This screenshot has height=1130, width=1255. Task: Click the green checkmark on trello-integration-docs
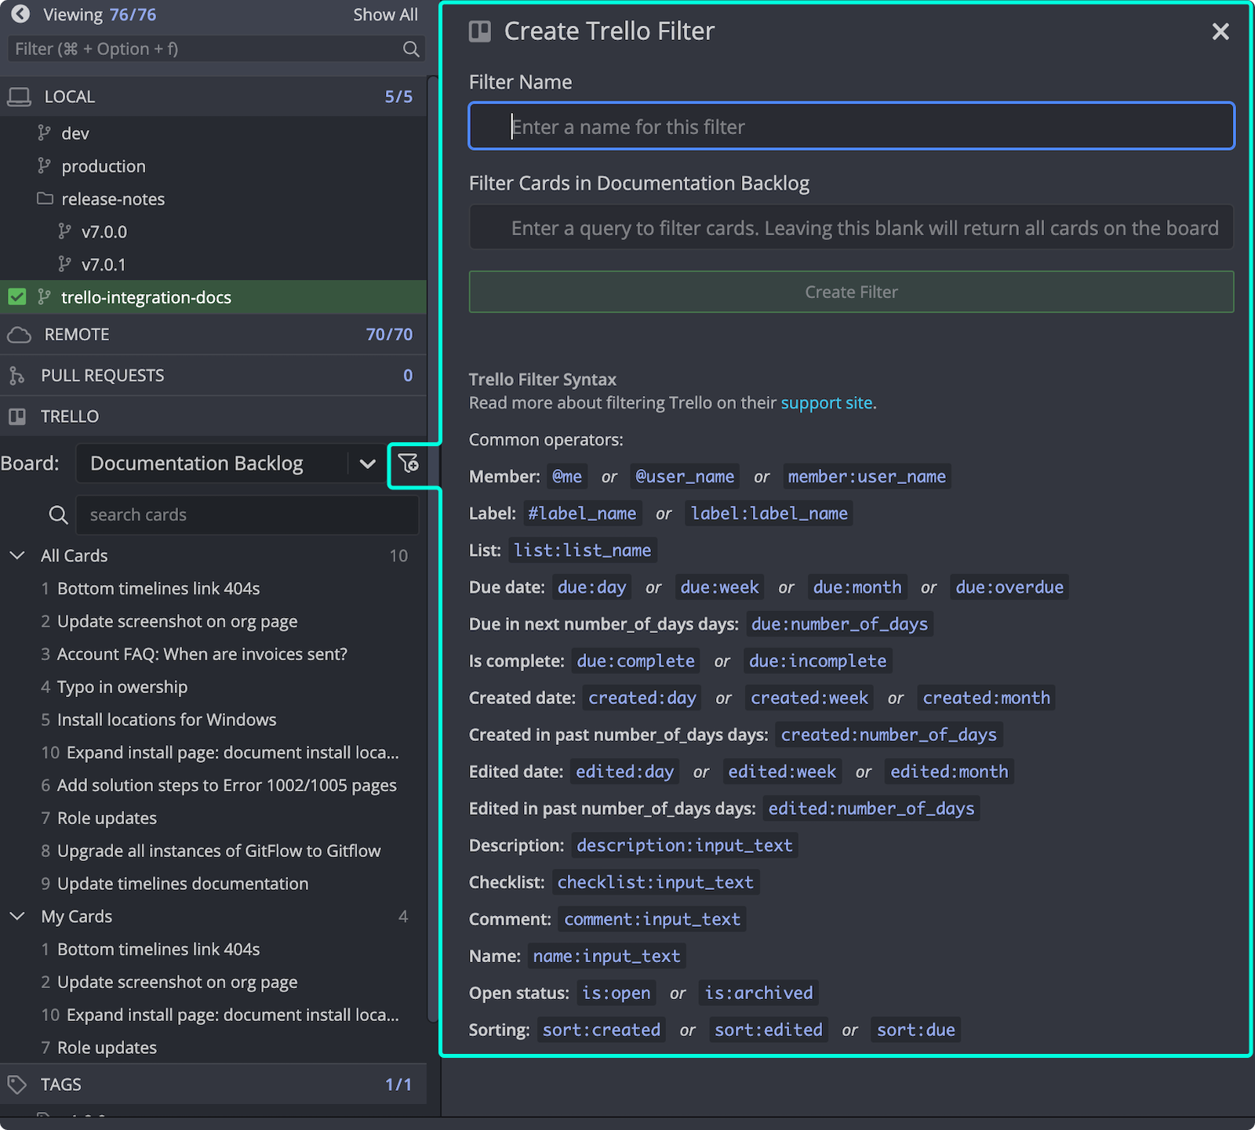point(17,296)
